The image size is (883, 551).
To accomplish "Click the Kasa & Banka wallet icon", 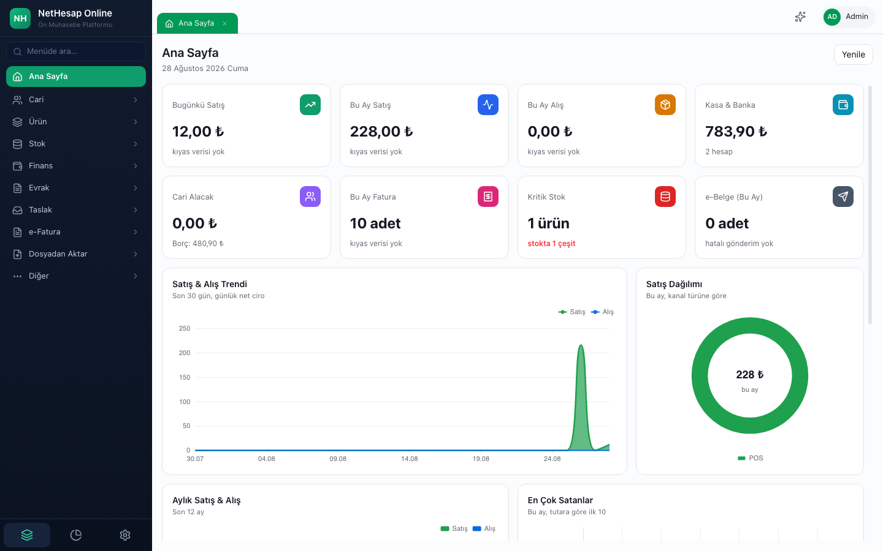I will (x=843, y=105).
